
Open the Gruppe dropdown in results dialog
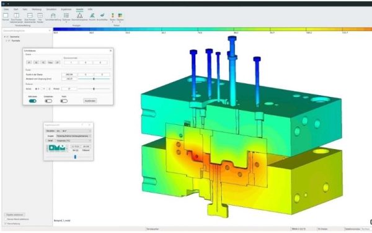[x=74, y=136]
